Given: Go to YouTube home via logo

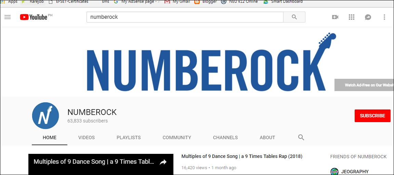Looking at the screenshot, I should coord(34,17).
